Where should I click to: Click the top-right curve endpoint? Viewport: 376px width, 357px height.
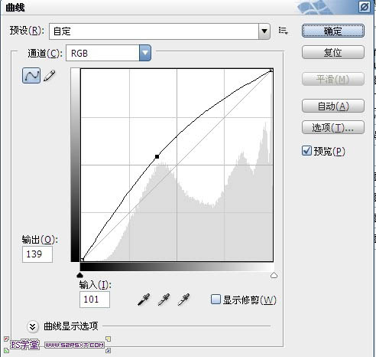(x=271, y=70)
